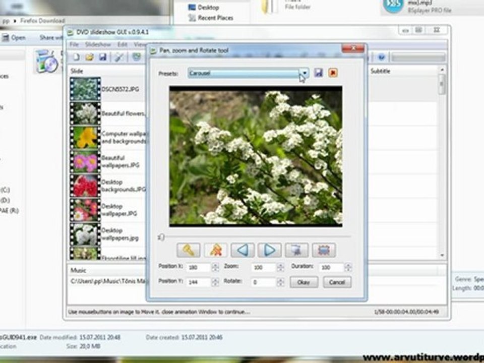Delete the preset with the red X icon
The height and width of the screenshot is (363, 484).
click(333, 73)
